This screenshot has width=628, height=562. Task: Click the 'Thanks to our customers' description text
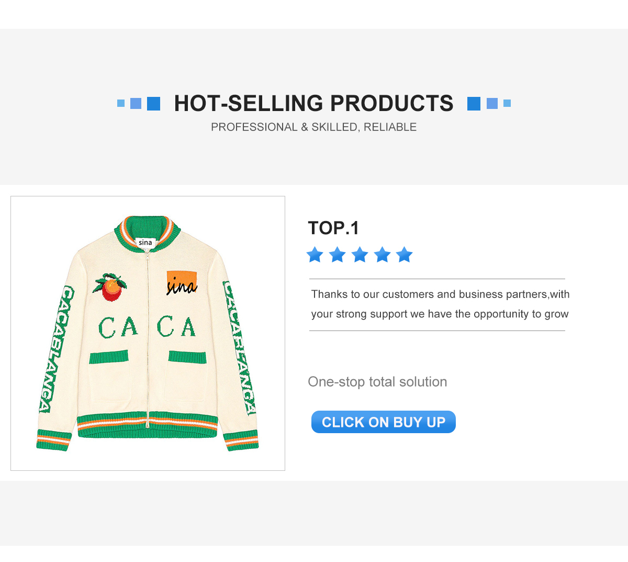coord(440,304)
